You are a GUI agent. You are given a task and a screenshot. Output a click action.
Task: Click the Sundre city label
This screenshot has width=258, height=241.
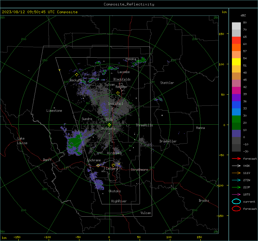click(87, 119)
